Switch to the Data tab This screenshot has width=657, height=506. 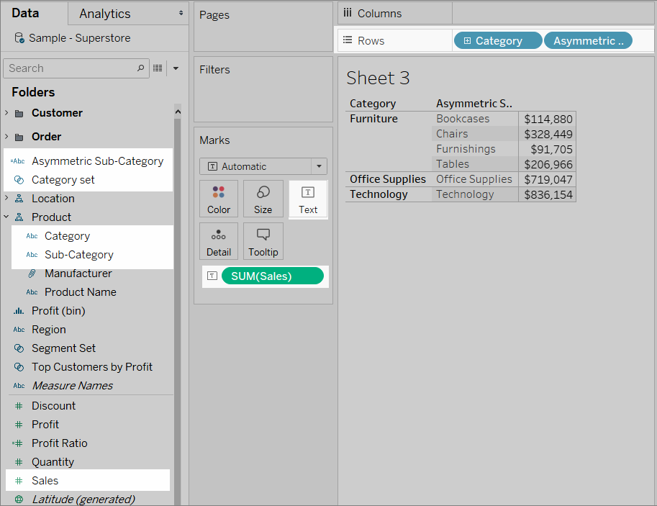coord(26,13)
